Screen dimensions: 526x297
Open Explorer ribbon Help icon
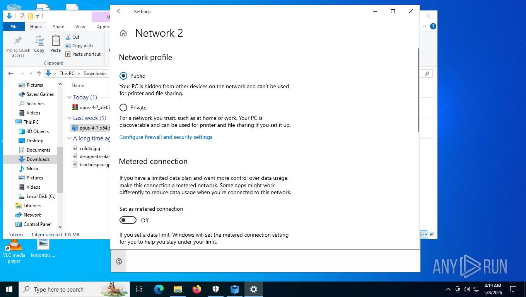(433, 26)
